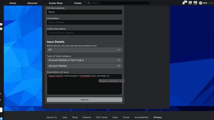Go to the Home menu item
This screenshot has height=120, width=214.
coord(13,3)
